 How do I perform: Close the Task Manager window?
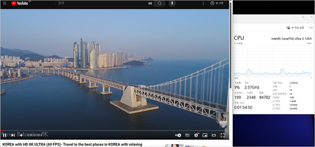click(312, 17)
